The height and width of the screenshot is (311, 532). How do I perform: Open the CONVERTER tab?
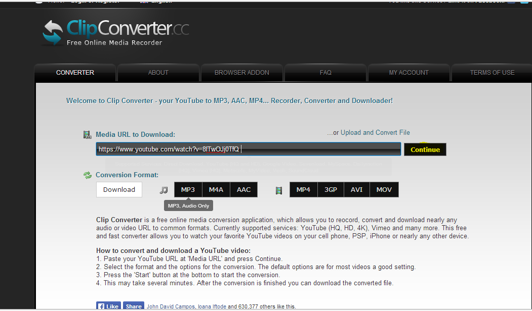click(75, 72)
